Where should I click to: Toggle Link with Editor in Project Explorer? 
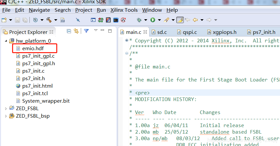pyautogui.click(x=76, y=31)
